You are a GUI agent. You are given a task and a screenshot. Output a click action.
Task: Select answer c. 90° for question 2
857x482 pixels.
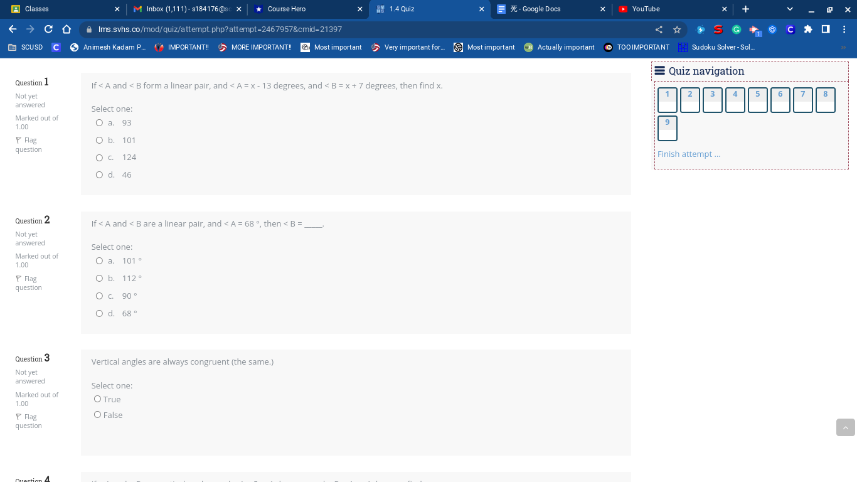pos(99,296)
